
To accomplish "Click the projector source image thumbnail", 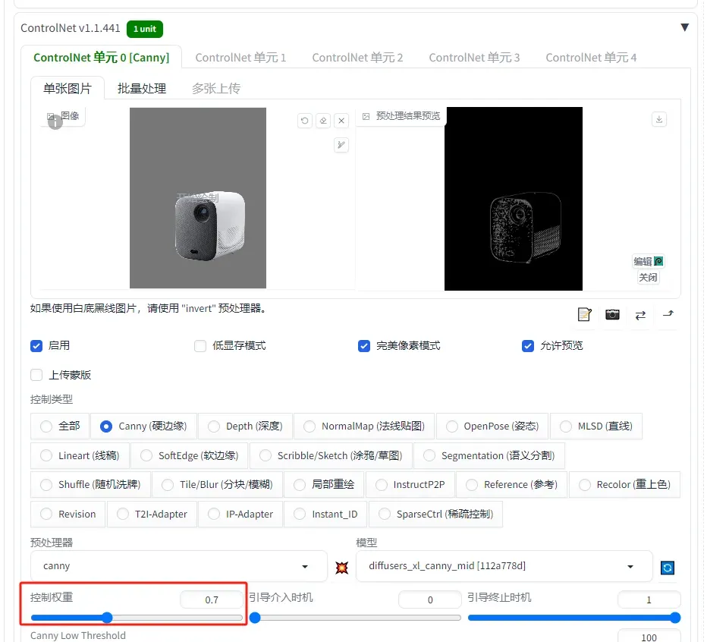I will click(x=198, y=198).
